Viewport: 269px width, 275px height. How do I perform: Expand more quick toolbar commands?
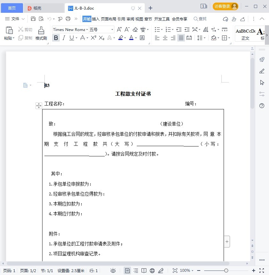click(x=76, y=19)
